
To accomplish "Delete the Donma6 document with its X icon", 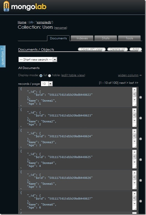I will [x=140, y=201].
